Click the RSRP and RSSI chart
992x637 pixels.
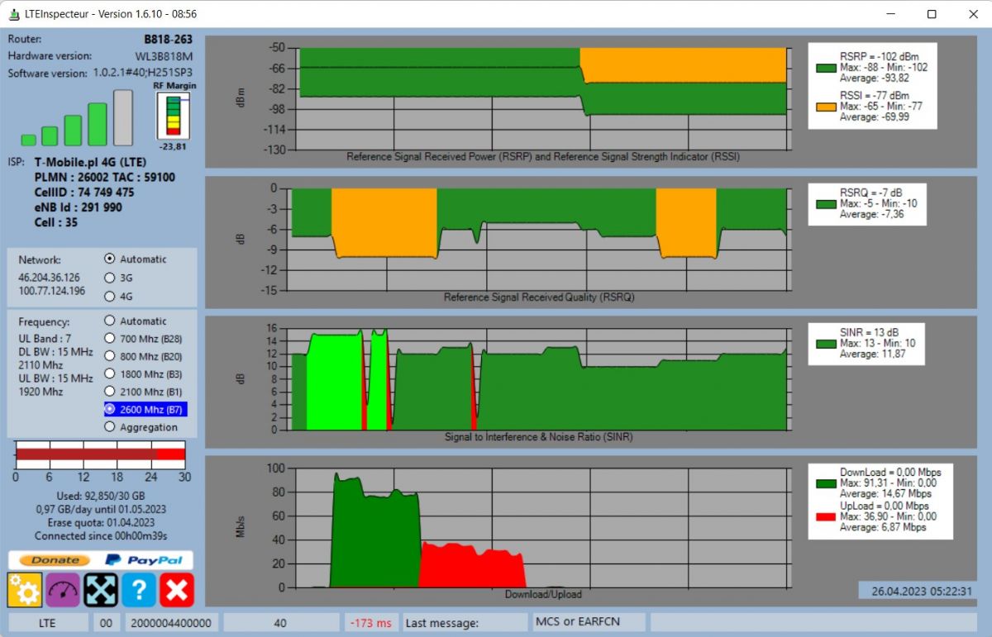[x=541, y=99]
